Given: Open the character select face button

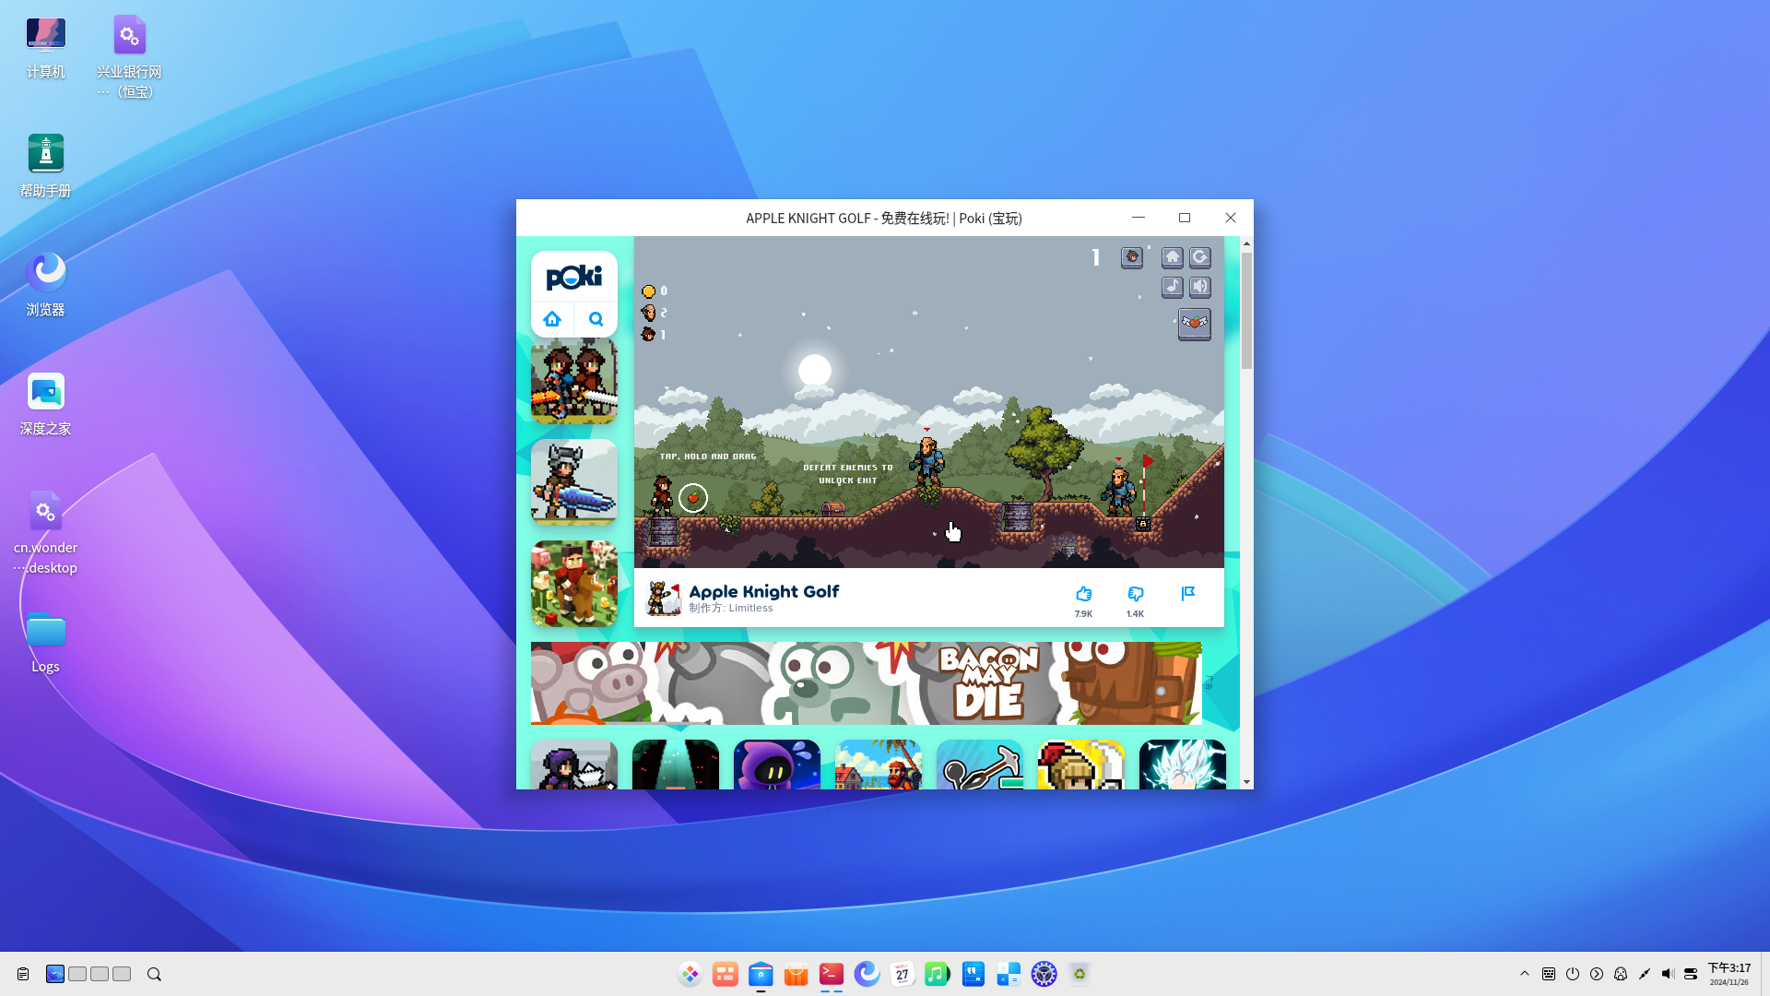Looking at the screenshot, I should click(x=1132, y=257).
